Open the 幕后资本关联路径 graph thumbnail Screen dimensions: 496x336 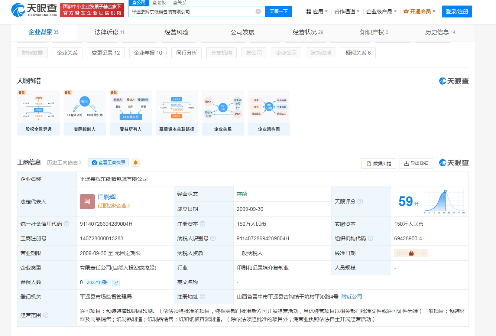point(177,113)
